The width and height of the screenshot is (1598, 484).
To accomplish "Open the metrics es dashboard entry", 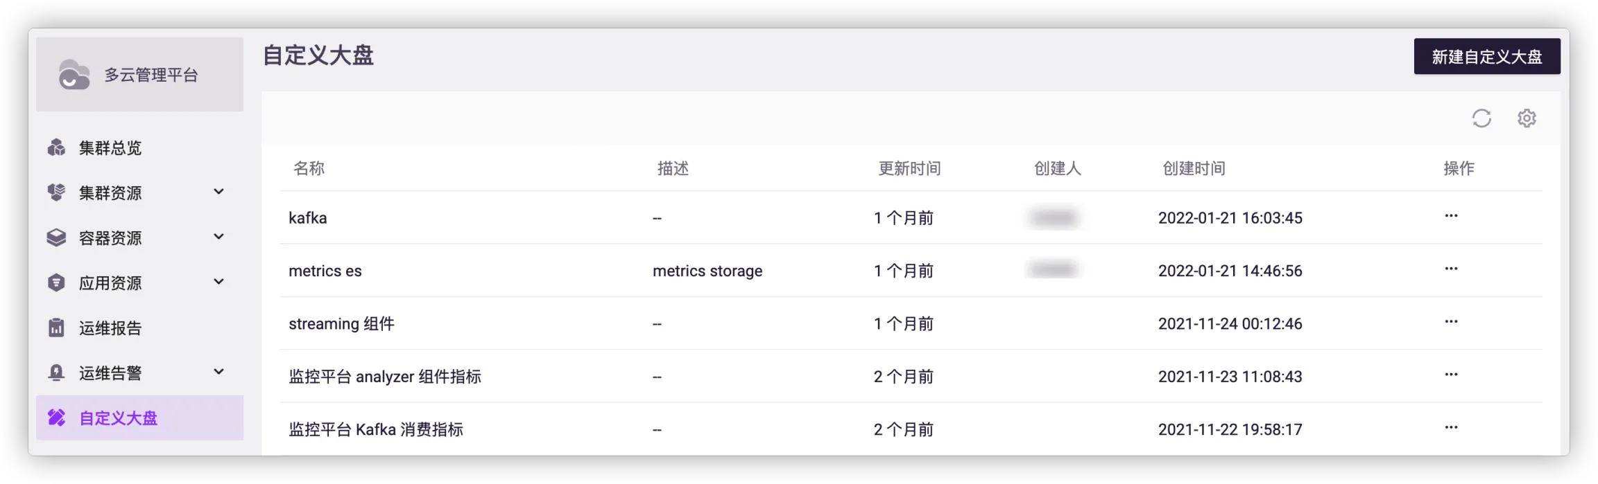I will click(x=325, y=271).
